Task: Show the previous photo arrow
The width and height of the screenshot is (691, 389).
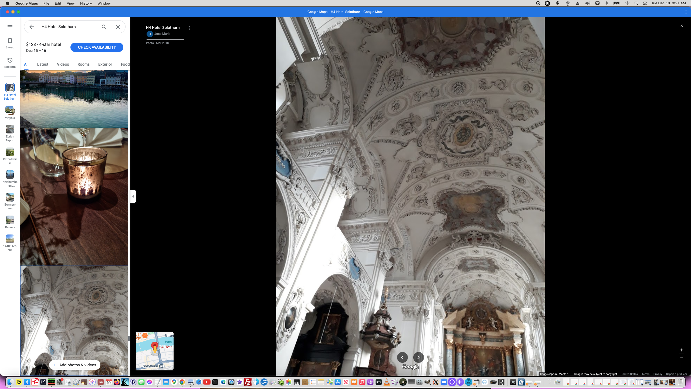Action: point(402,357)
